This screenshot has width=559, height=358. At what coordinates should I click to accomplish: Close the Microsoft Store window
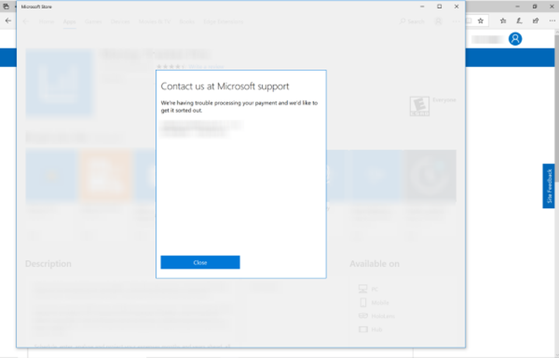pos(456,6)
